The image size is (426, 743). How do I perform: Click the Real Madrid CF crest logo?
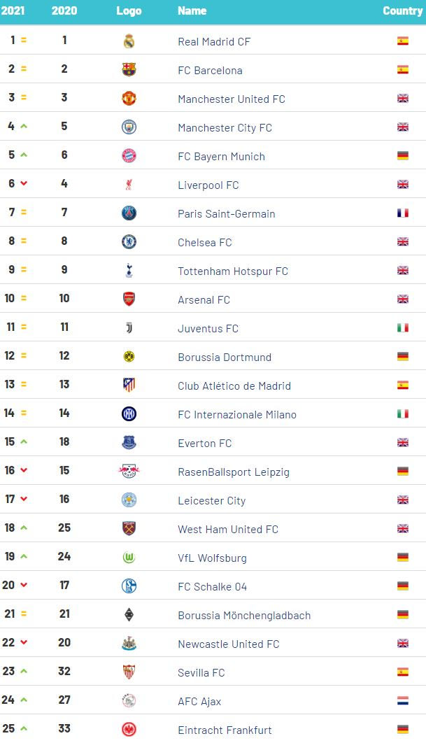pos(129,41)
